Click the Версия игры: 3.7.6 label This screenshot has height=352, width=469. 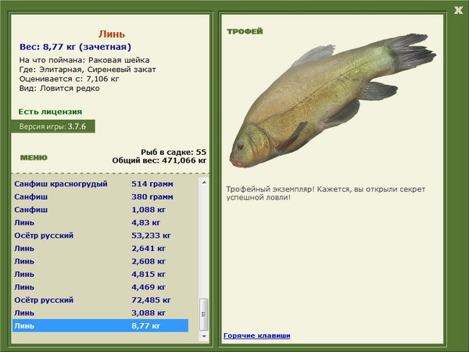click(53, 126)
